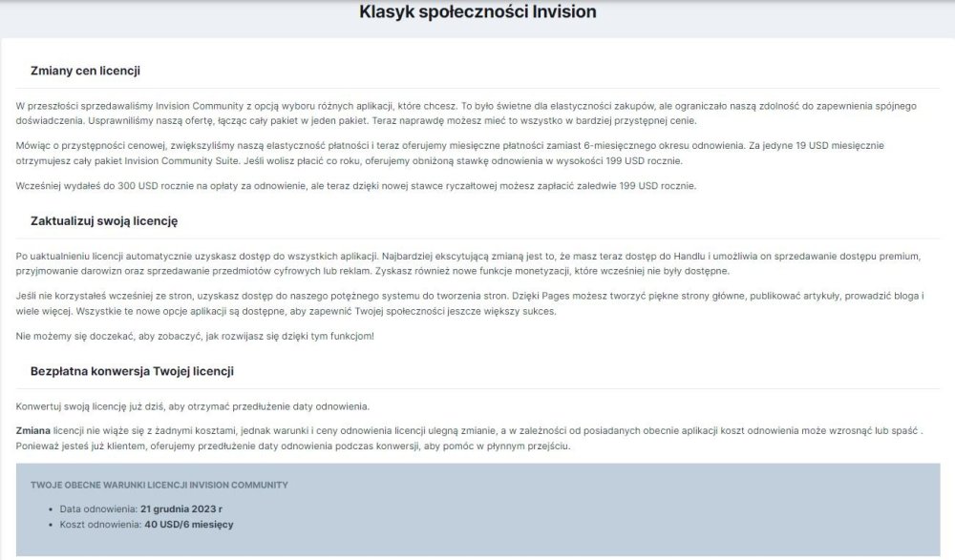Click the line starting "Wcześniej wydałeś do 300 USD"

(x=355, y=186)
